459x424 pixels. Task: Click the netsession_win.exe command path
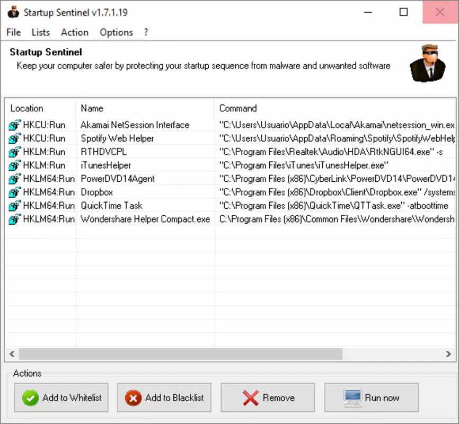(337, 125)
